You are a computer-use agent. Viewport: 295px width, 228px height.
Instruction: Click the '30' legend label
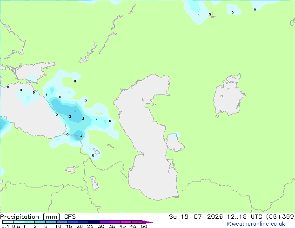[x=101, y=226]
